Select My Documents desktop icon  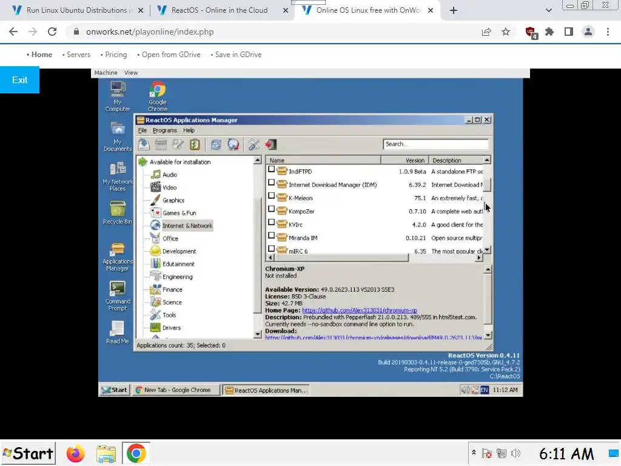(x=118, y=137)
